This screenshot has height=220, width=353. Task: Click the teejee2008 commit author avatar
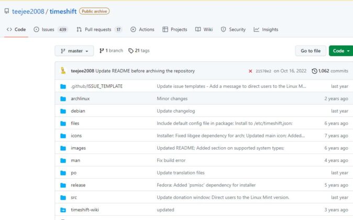coord(63,71)
